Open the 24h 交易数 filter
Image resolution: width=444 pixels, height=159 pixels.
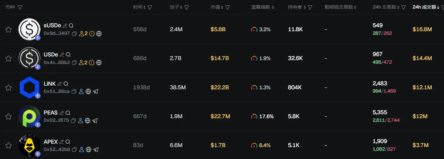coord(403,7)
